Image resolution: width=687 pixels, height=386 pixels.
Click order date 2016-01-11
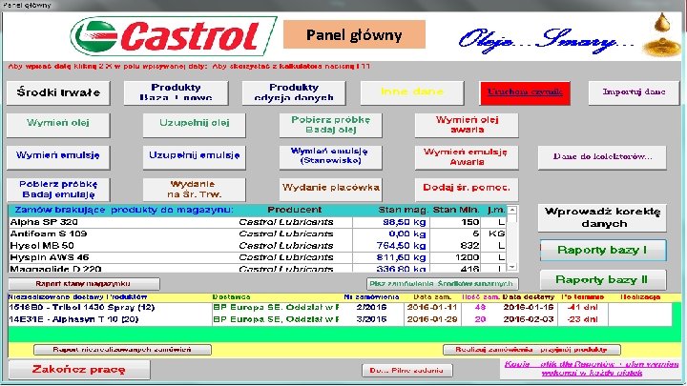(x=432, y=308)
